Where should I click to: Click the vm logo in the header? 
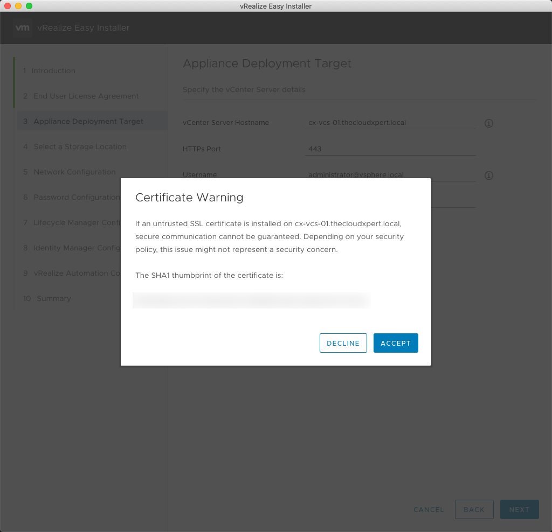23,28
